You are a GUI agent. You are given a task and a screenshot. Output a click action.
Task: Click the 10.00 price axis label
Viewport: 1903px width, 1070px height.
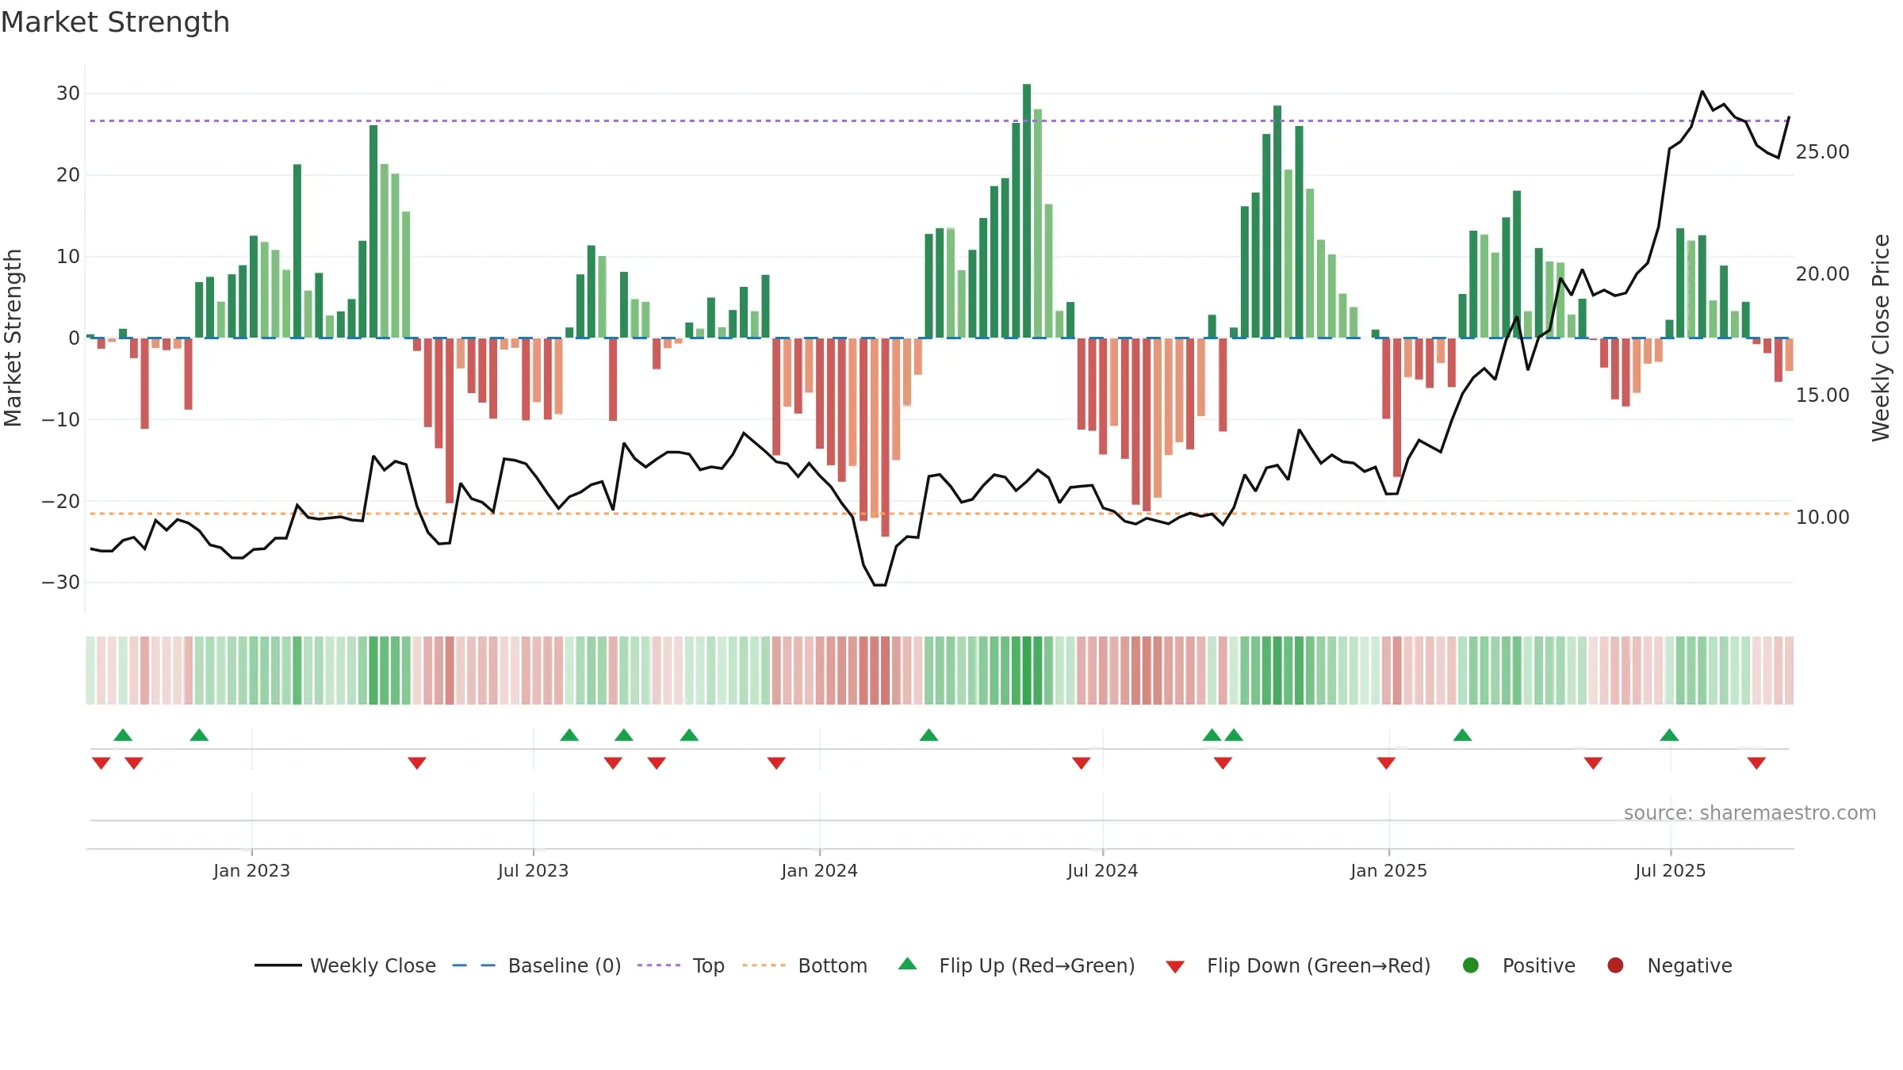1822,517
